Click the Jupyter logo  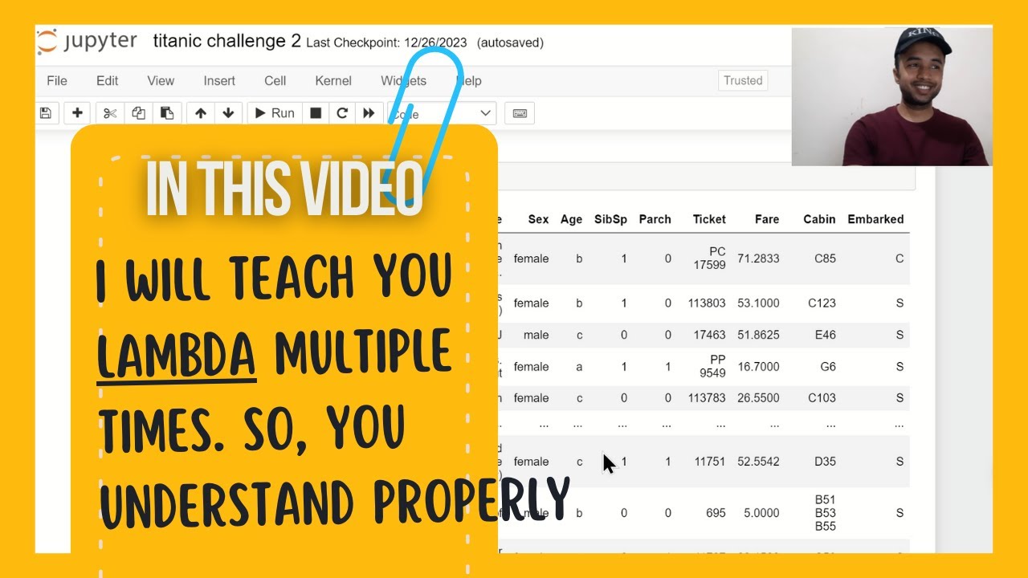(87, 42)
